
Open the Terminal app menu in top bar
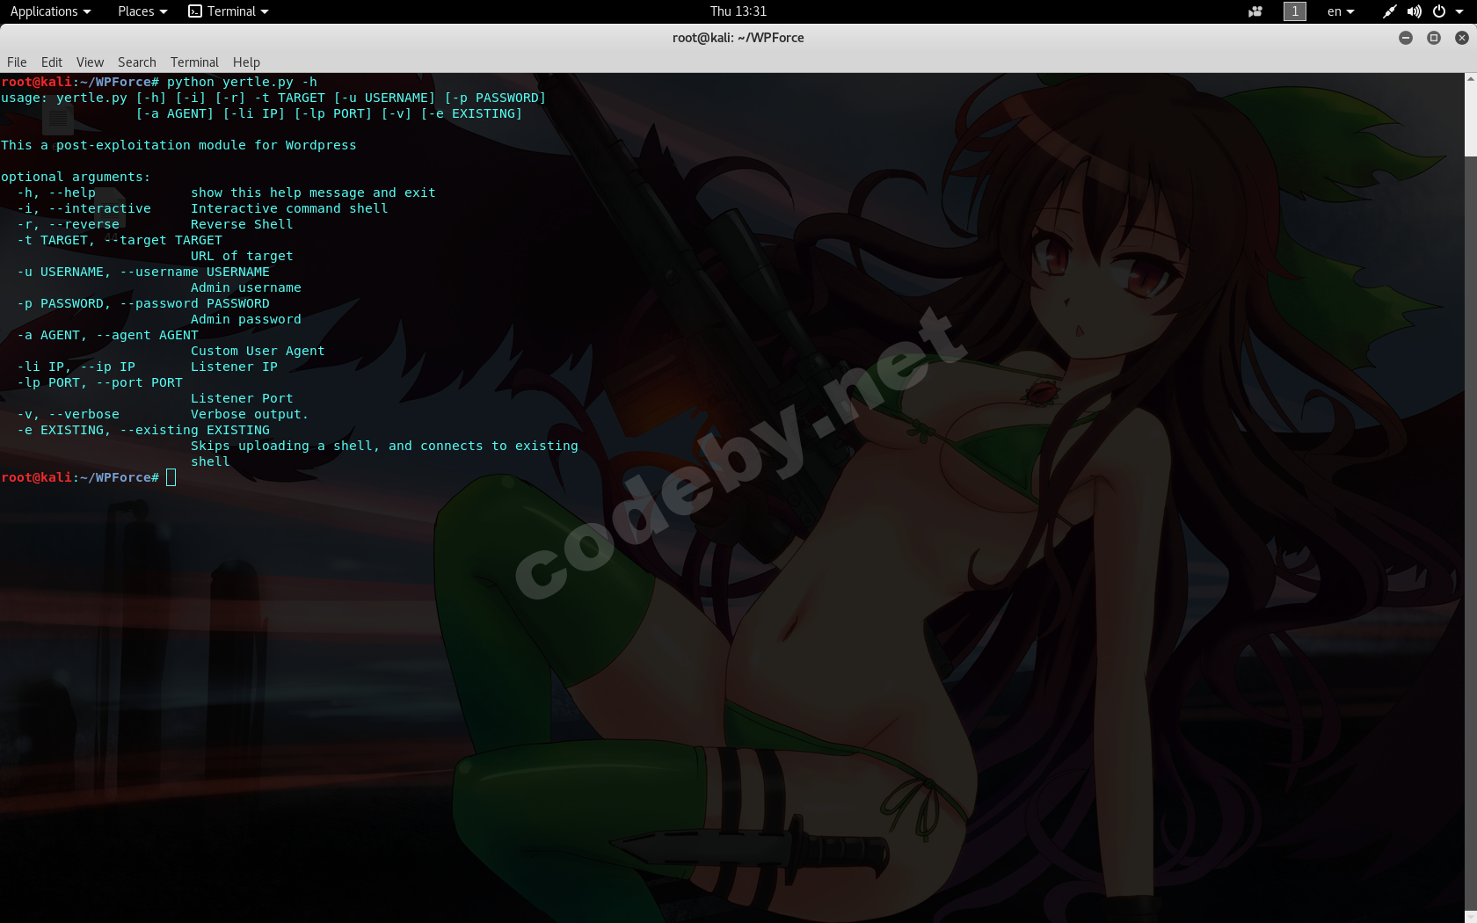tap(229, 11)
